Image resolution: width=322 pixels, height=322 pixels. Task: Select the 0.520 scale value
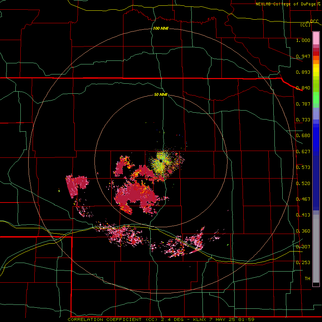click(x=303, y=184)
